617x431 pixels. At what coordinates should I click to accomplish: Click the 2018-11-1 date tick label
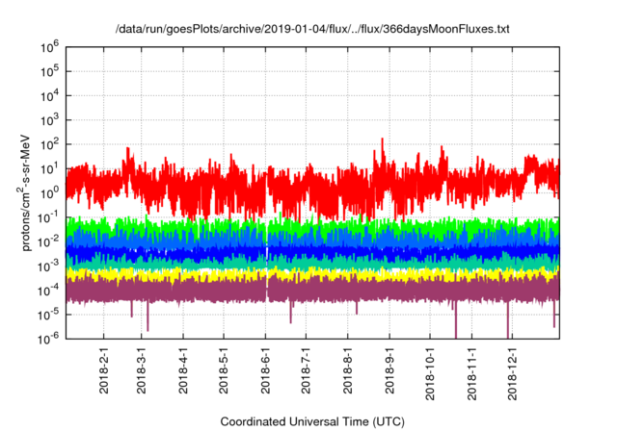(x=471, y=373)
